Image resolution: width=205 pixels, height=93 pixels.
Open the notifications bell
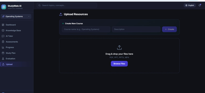click(200, 5)
